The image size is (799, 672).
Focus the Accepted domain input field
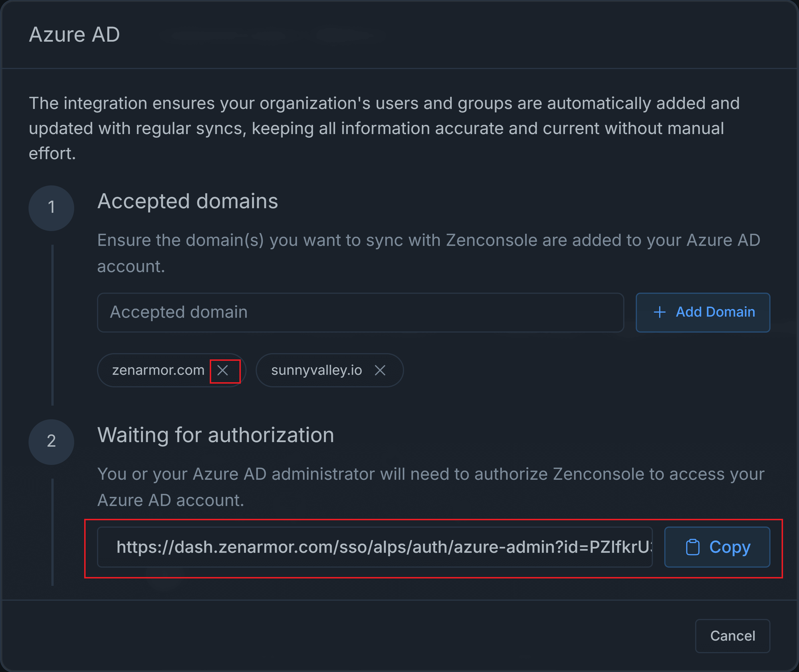click(x=360, y=312)
